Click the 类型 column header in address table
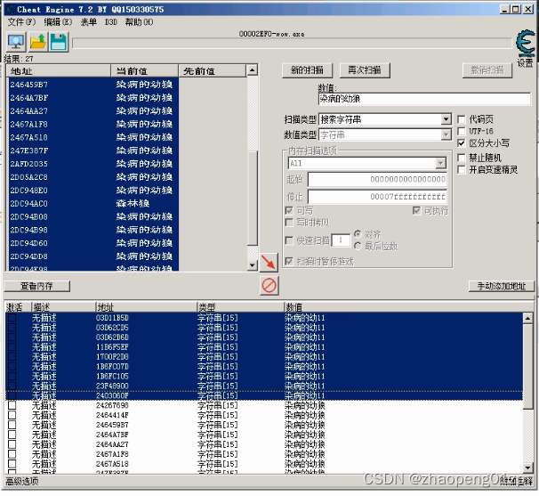This screenshot has height=496, width=539. (x=240, y=307)
